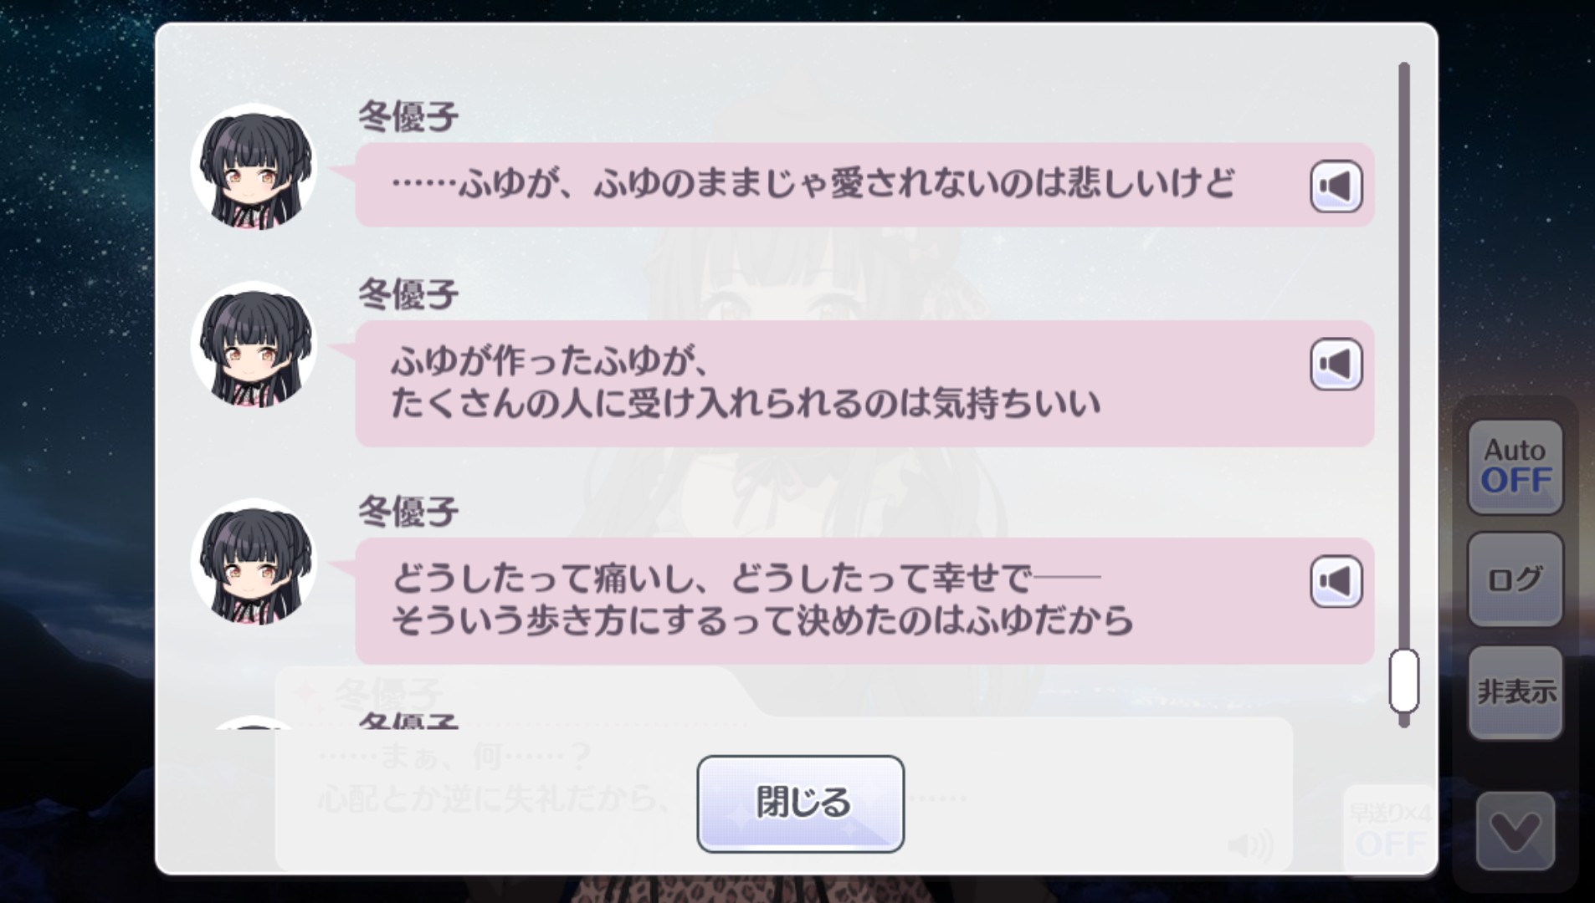This screenshot has width=1595, height=903.
Task: Select message starting どうしたって痛いし
Action: tap(864, 600)
